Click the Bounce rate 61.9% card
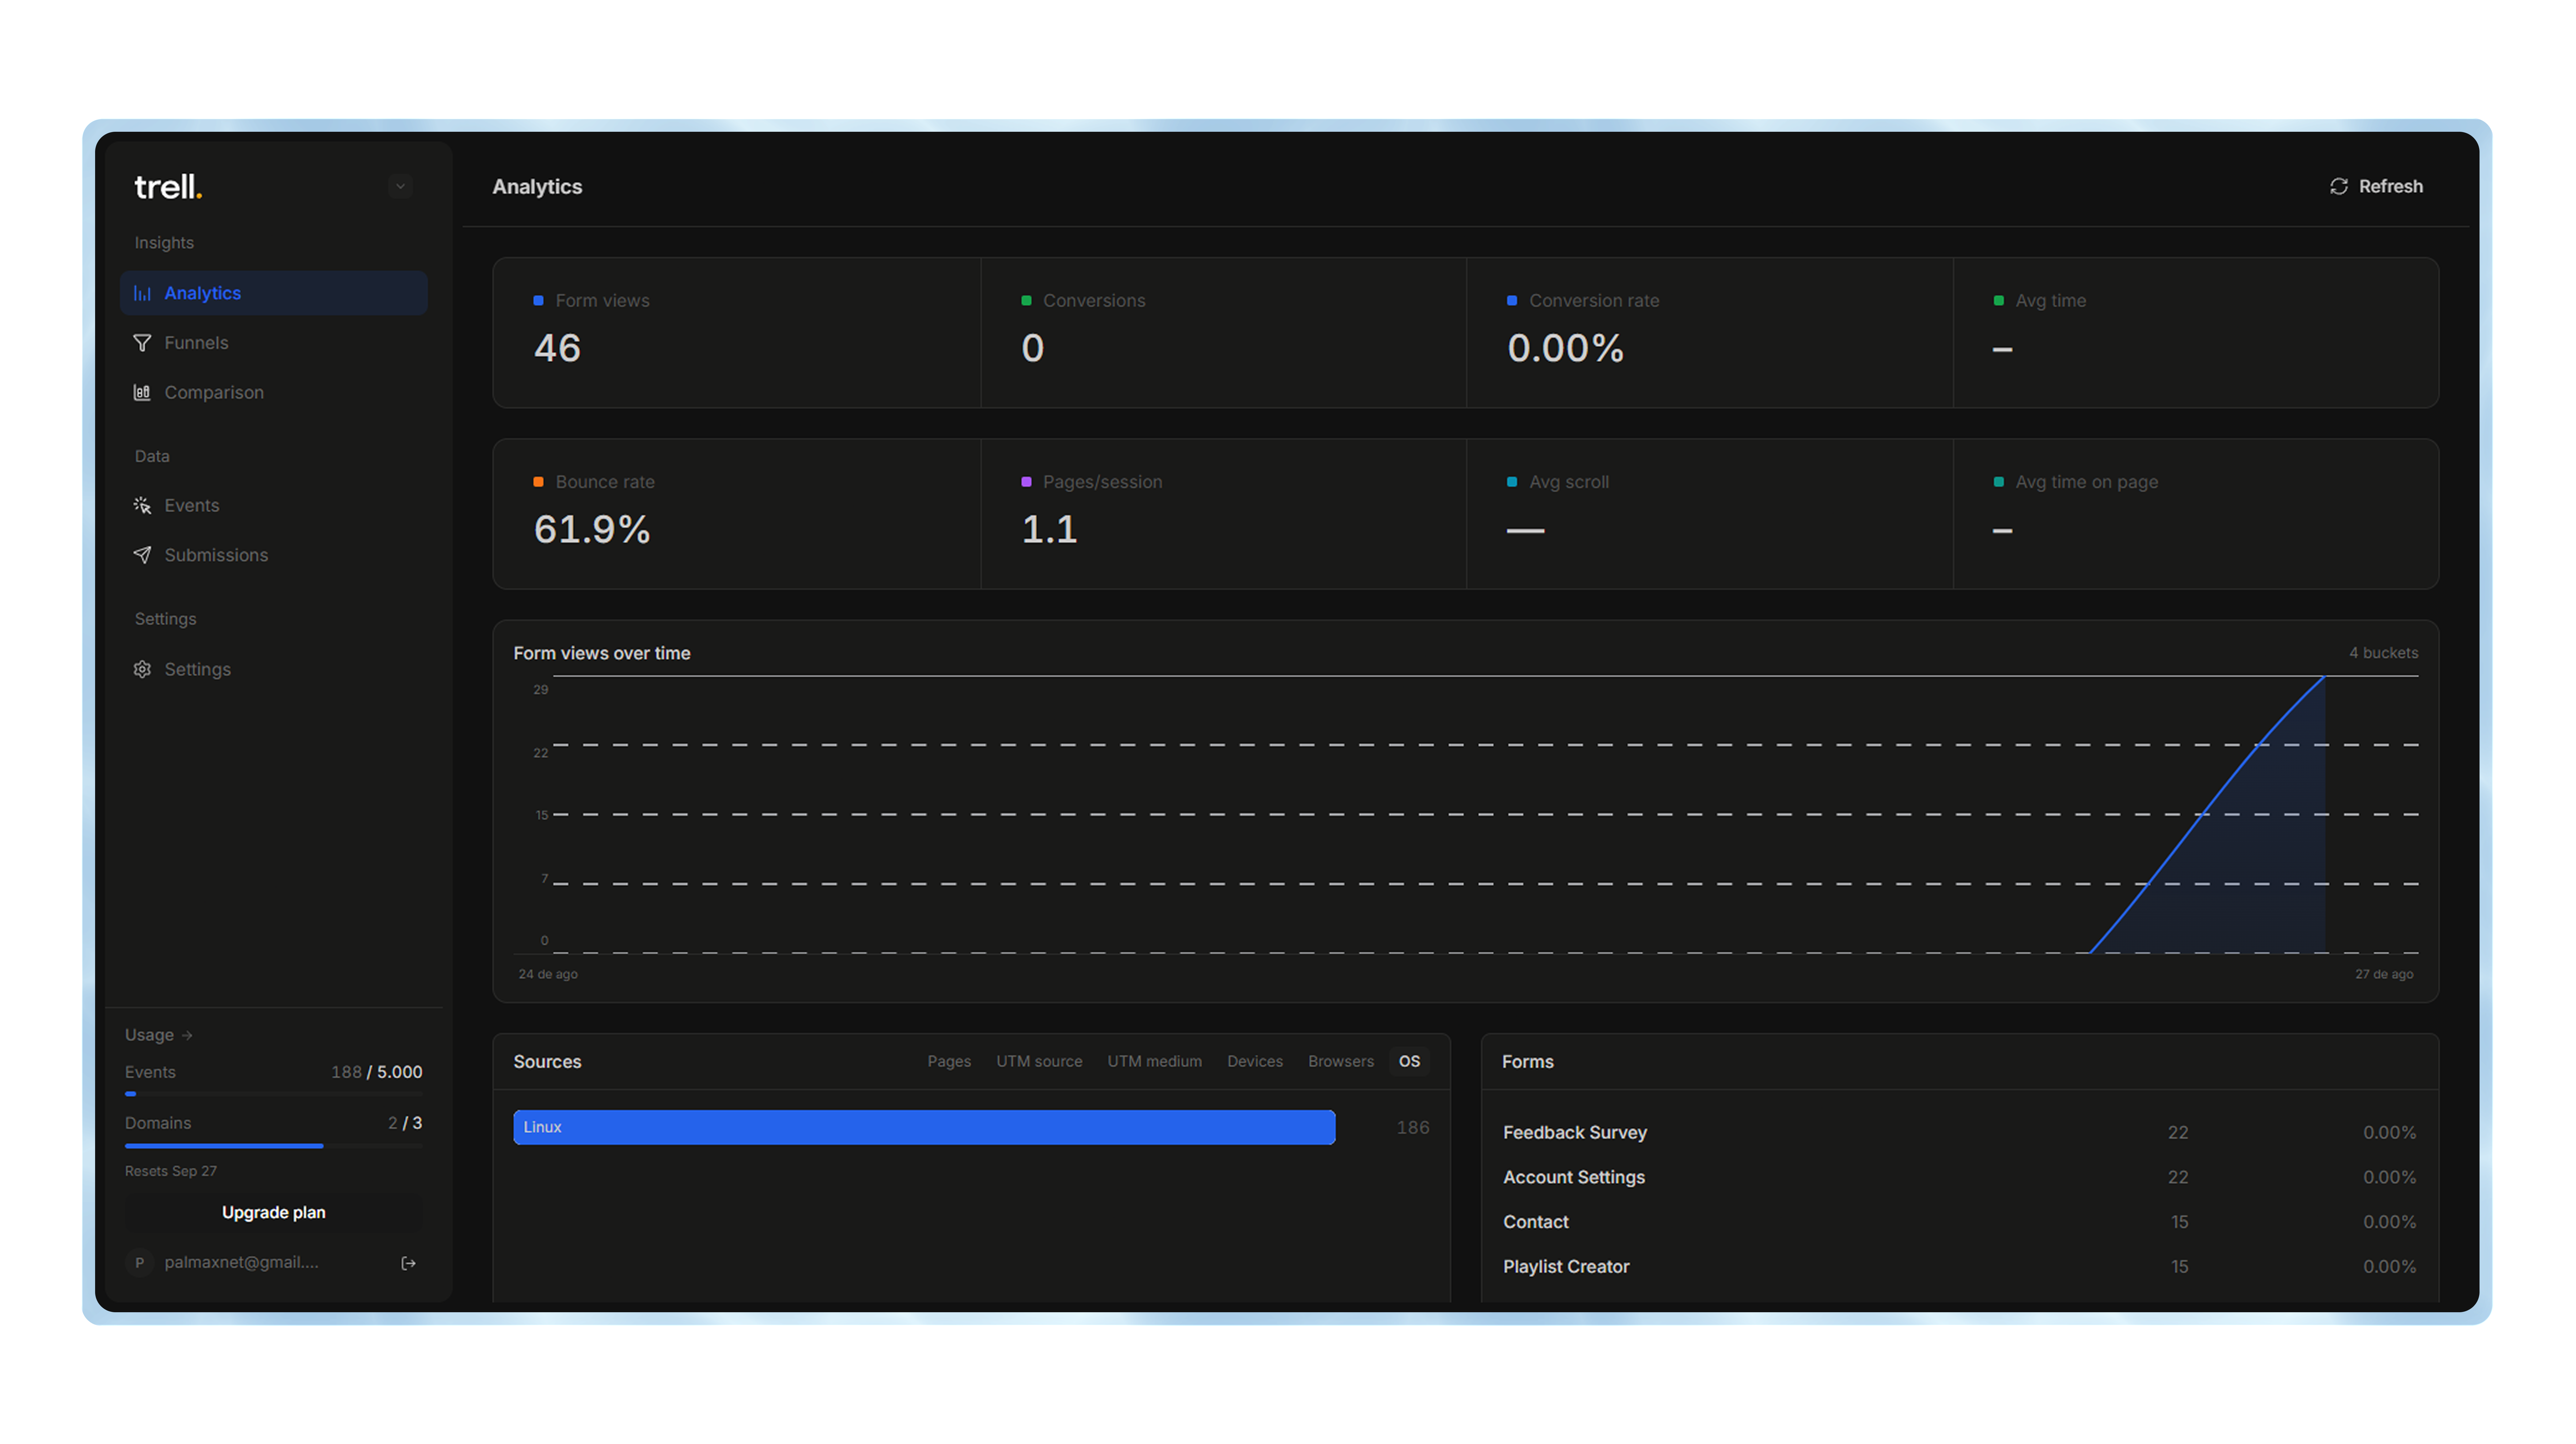This screenshot has width=2576, height=1444. tap(737, 514)
